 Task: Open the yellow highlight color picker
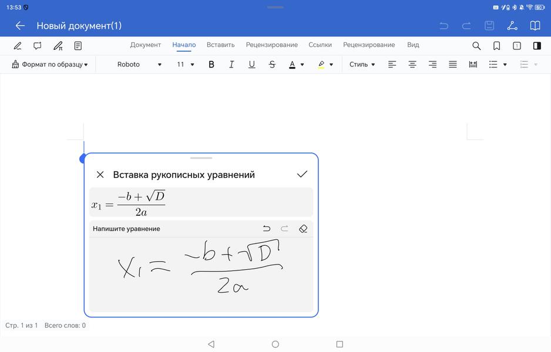[x=325, y=65]
